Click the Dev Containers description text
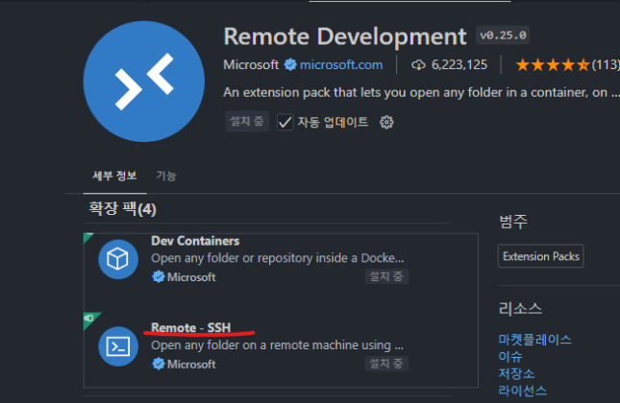The image size is (620, 403). click(278, 258)
